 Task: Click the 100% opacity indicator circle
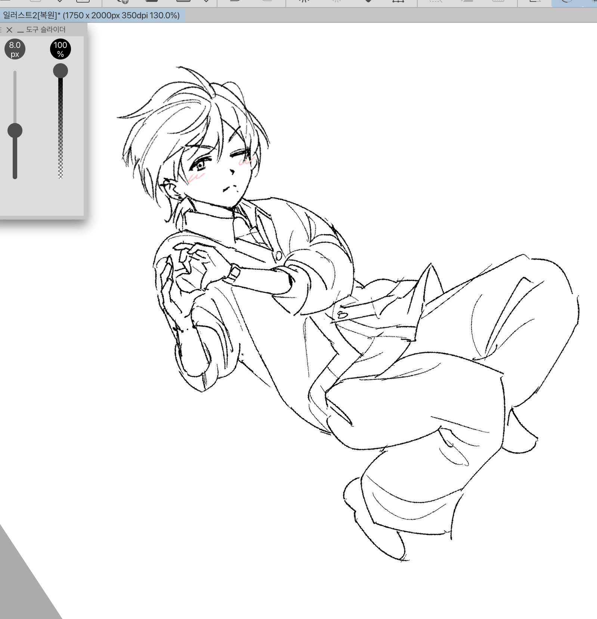click(x=60, y=49)
